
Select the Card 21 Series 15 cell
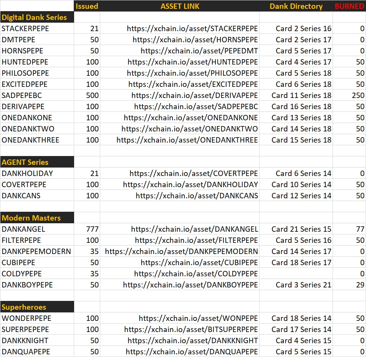[296, 229]
